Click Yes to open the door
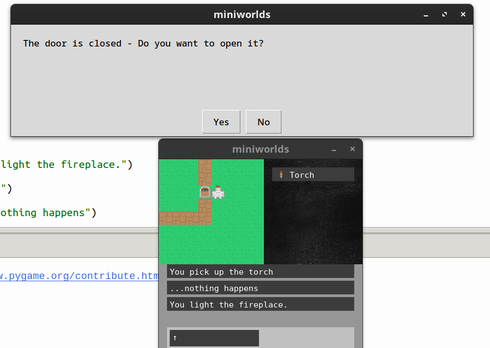The image size is (490, 348). click(221, 122)
